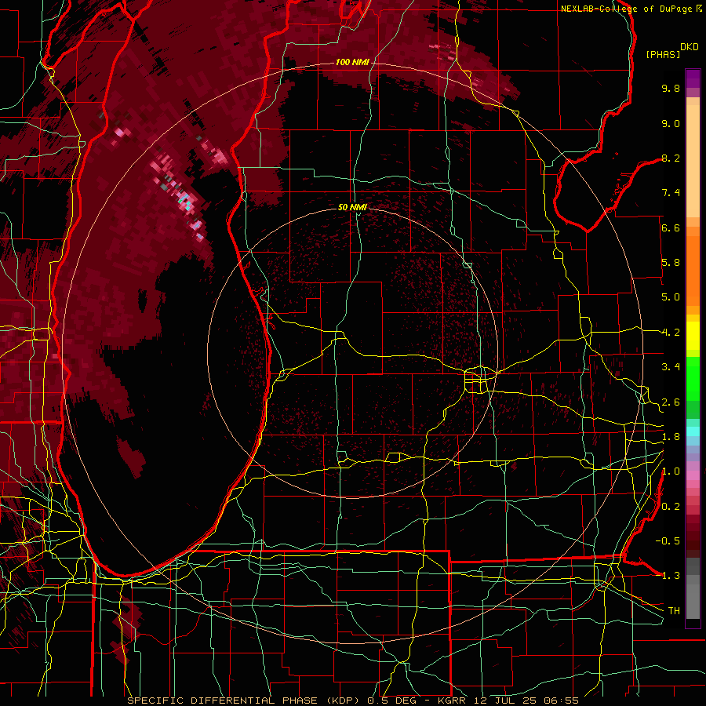Click the cyan segment of color bar

click(x=693, y=431)
